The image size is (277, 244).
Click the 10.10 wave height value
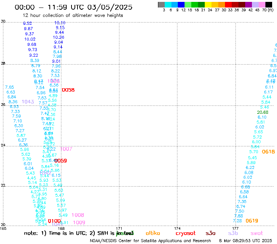click(x=60, y=23)
